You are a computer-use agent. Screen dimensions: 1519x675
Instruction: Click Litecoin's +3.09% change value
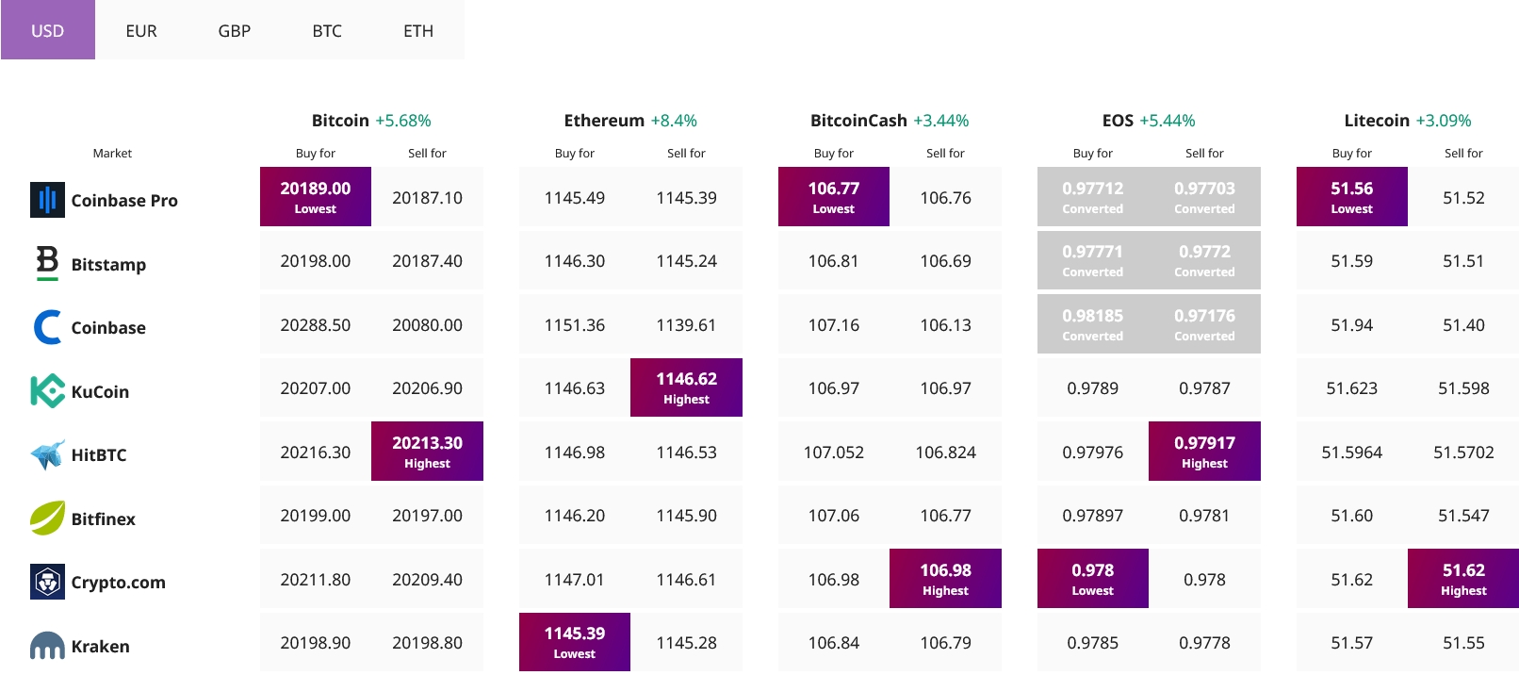click(1444, 121)
